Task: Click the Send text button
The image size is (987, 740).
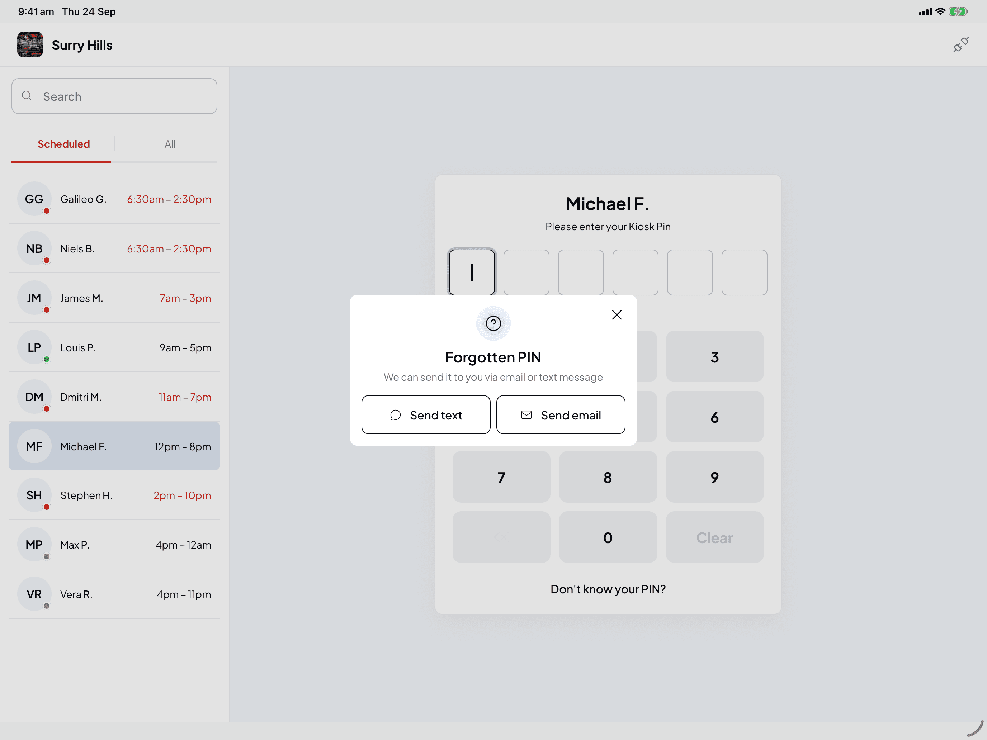Action: 426,415
